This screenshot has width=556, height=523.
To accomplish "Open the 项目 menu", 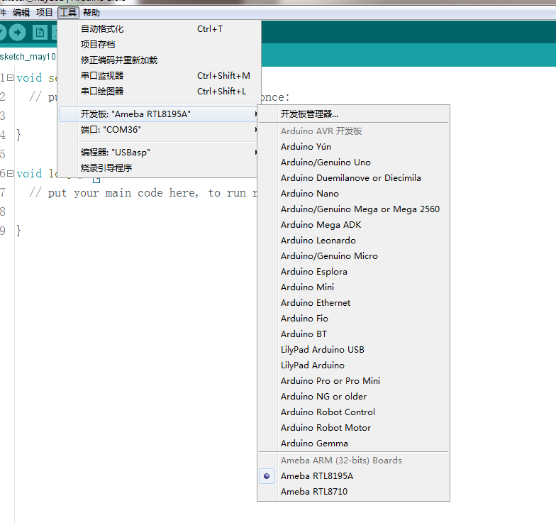I will point(44,13).
